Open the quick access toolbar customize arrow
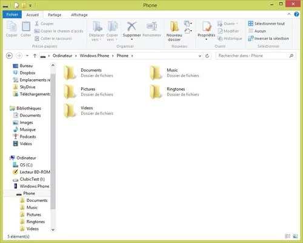This screenshot has height=243, width=303. (30, 5)
